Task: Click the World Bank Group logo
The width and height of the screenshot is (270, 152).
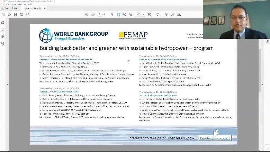Action: (74, 36)
